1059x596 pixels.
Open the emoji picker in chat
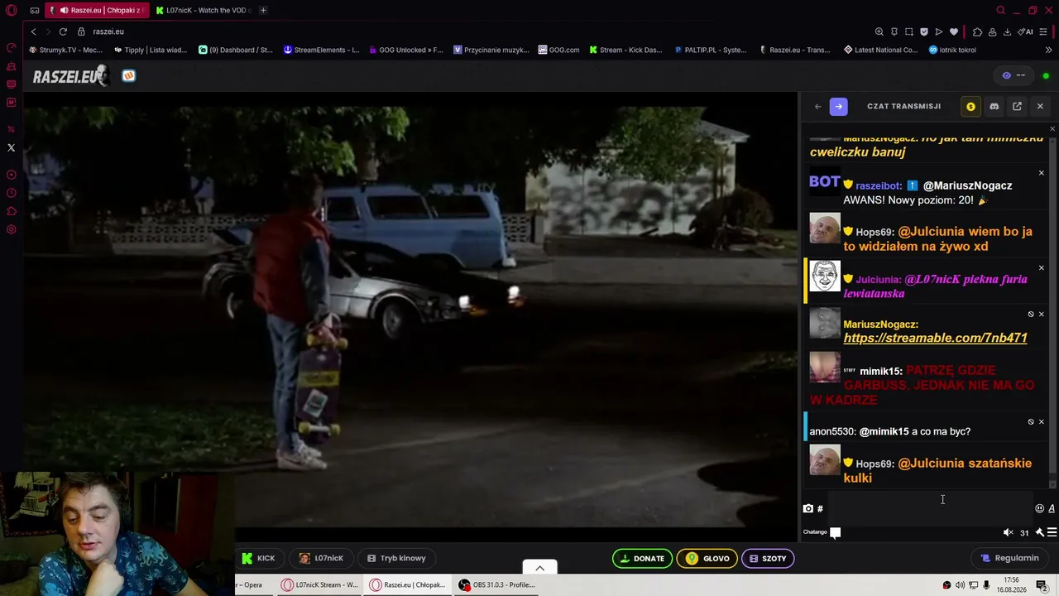coord(1039,508)
